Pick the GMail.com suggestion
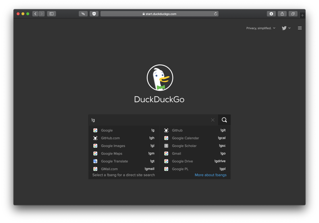 point(124,169)
